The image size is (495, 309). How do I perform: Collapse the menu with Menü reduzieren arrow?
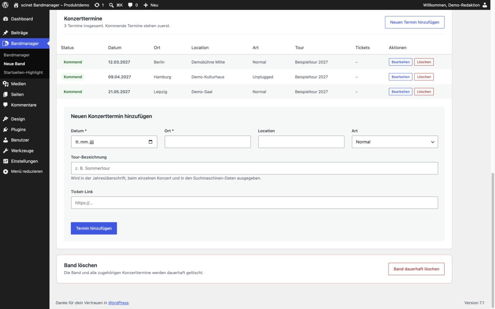click(x=6, y=171)
